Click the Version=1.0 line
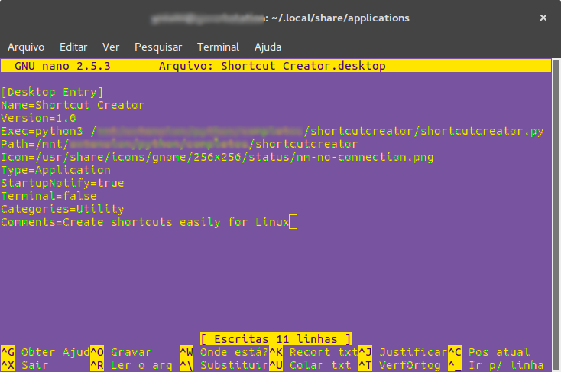 [x=39, y=118]
